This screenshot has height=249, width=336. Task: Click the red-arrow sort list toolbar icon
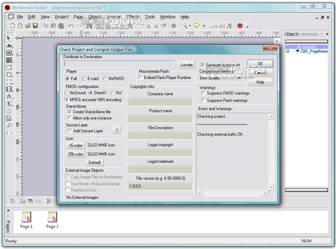pos(222,26)
